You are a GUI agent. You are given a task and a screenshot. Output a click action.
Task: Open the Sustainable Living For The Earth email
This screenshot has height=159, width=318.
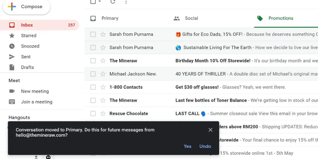click(202, 47)
